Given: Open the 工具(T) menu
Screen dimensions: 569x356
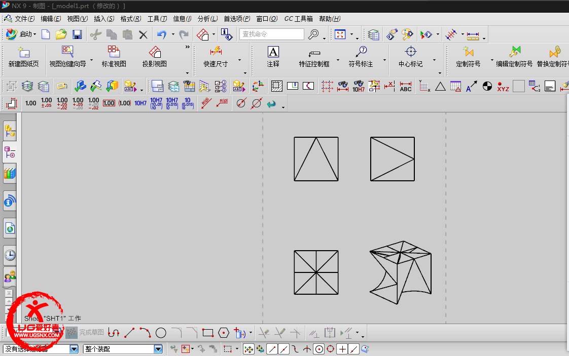Looking at the screenshot, I should click(x=157, y=19).
